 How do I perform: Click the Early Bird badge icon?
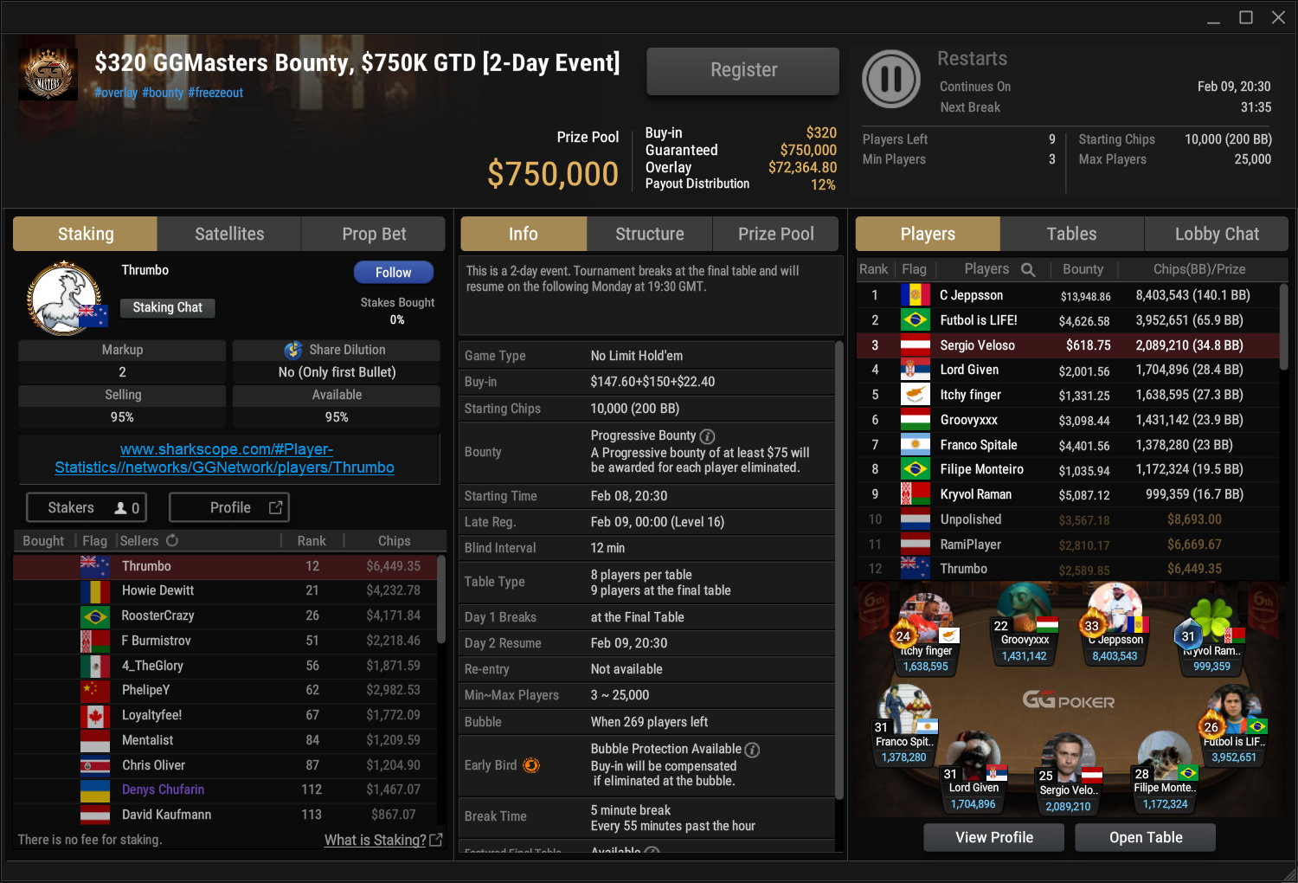[x=531, y=765]
